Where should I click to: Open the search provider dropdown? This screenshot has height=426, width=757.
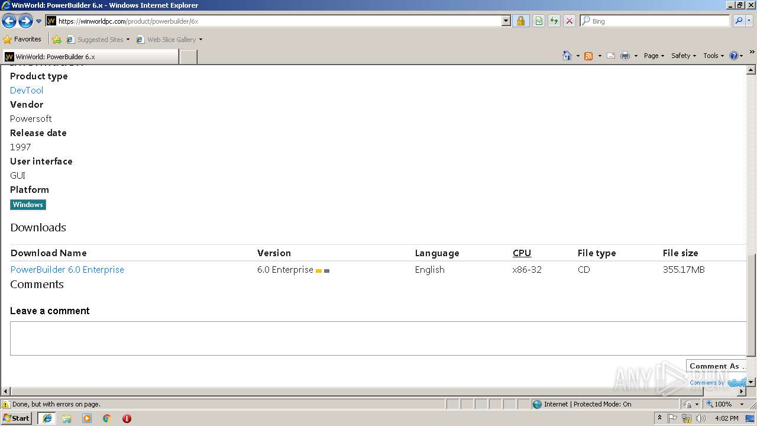(749, 21)
